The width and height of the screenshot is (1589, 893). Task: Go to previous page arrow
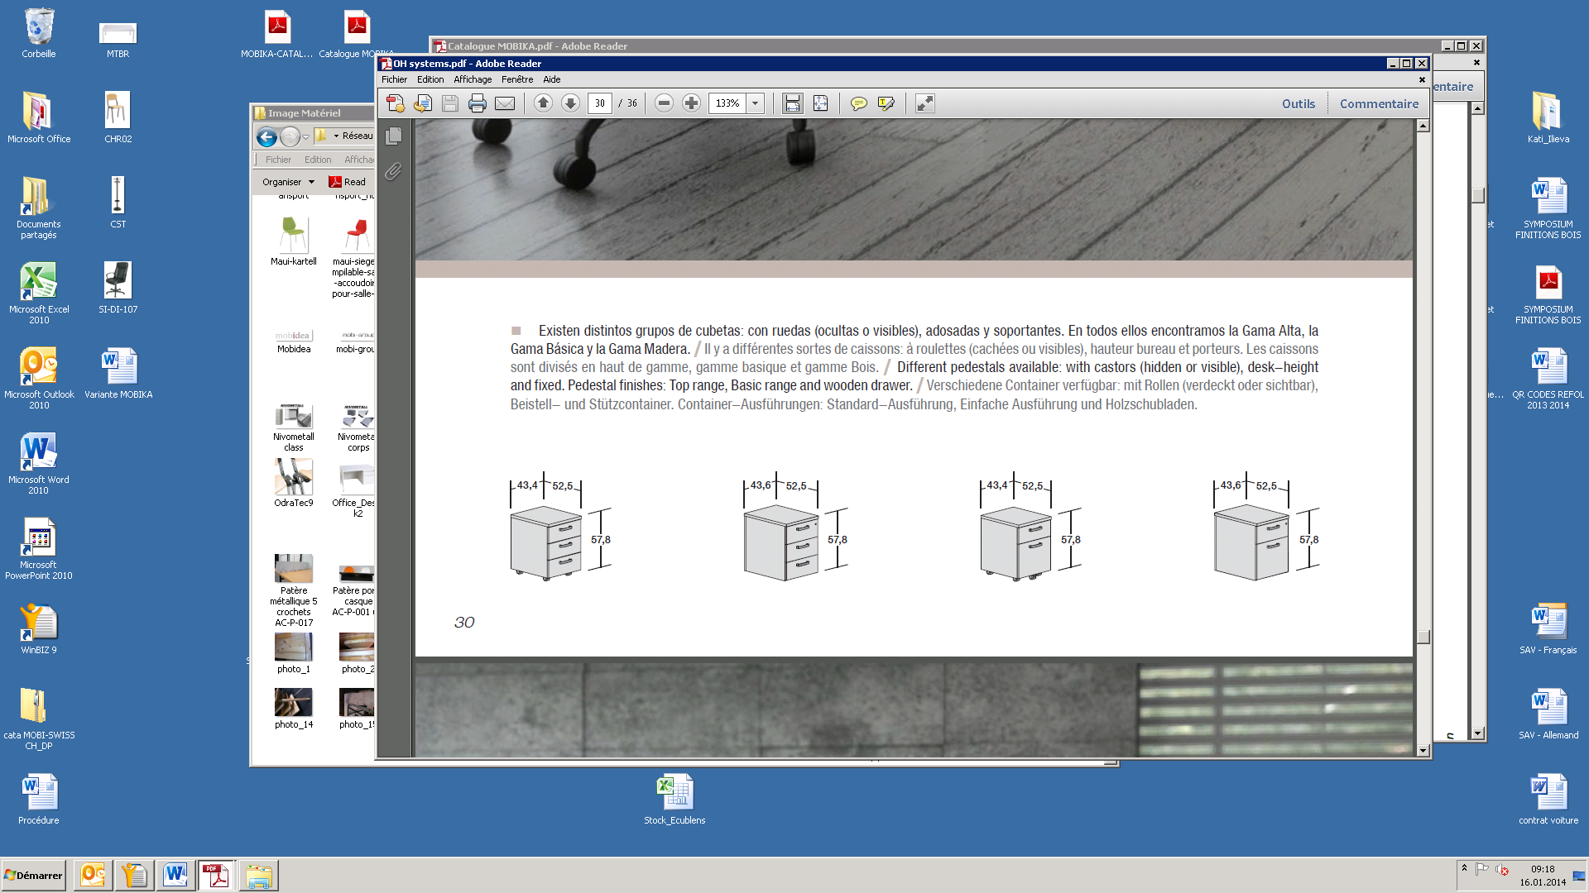[x=543, y=103]
